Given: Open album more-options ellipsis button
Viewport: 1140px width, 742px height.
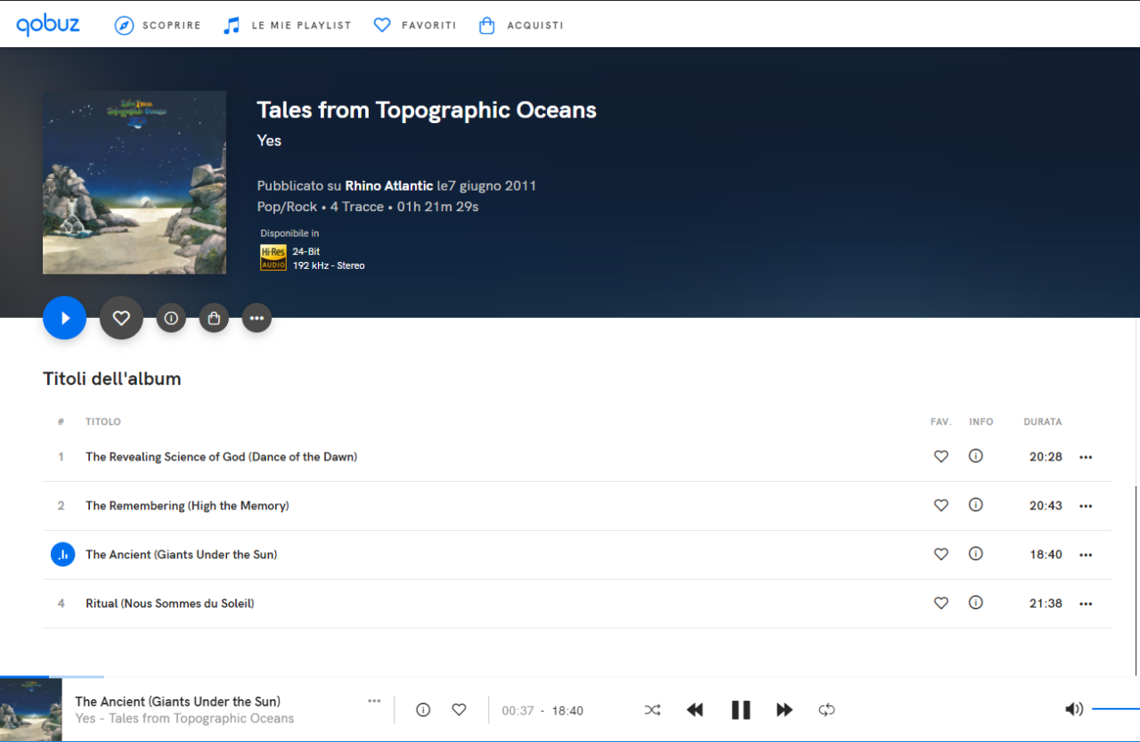Looking at the screenshot, I should click(256, 318).
